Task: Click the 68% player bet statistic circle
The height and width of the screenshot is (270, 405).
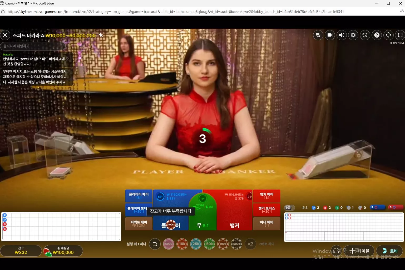Action: pyautogui.click(x=160, y=196)
